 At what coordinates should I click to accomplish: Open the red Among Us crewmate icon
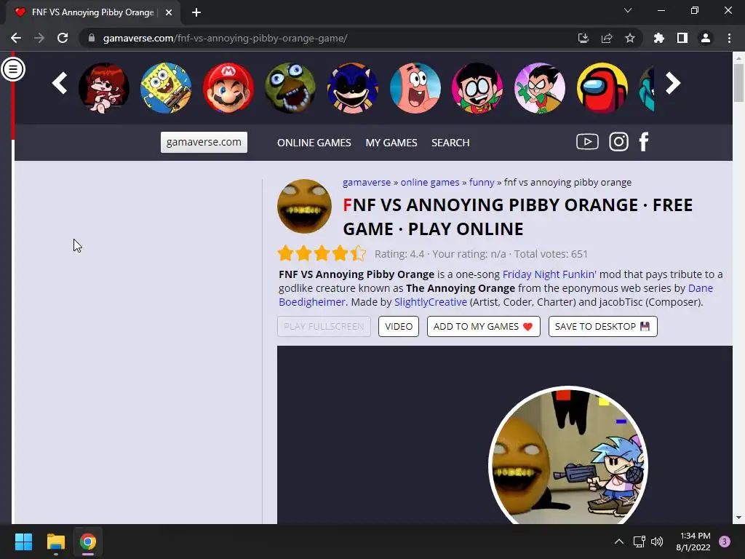(602, 88)
